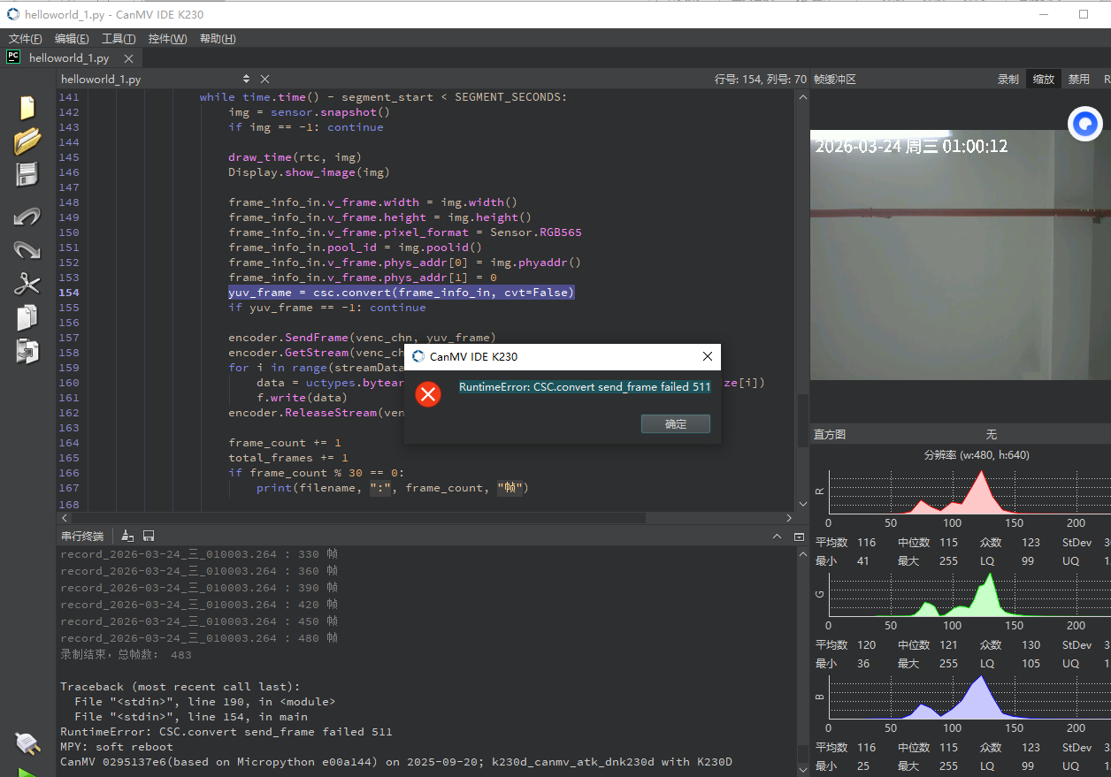
Task: Cut selection with the scissors icon
Action: (27, 284)
